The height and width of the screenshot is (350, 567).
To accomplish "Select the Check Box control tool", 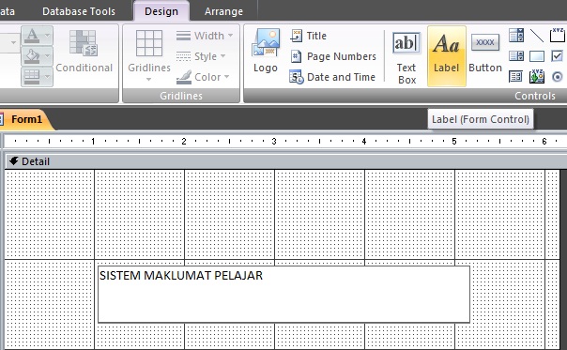I will 558,56.
